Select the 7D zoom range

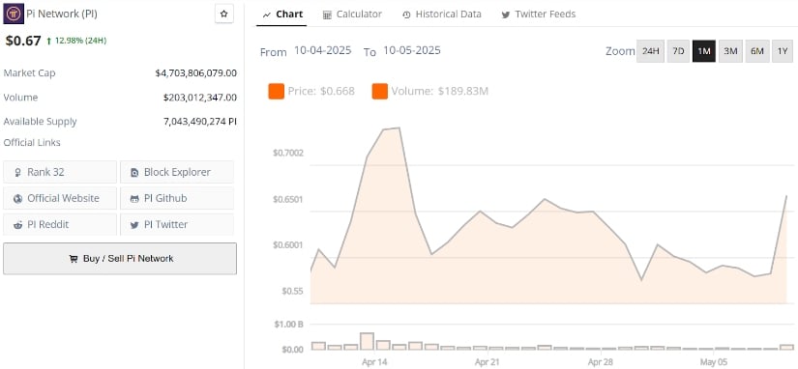click(x=678, y=51)
